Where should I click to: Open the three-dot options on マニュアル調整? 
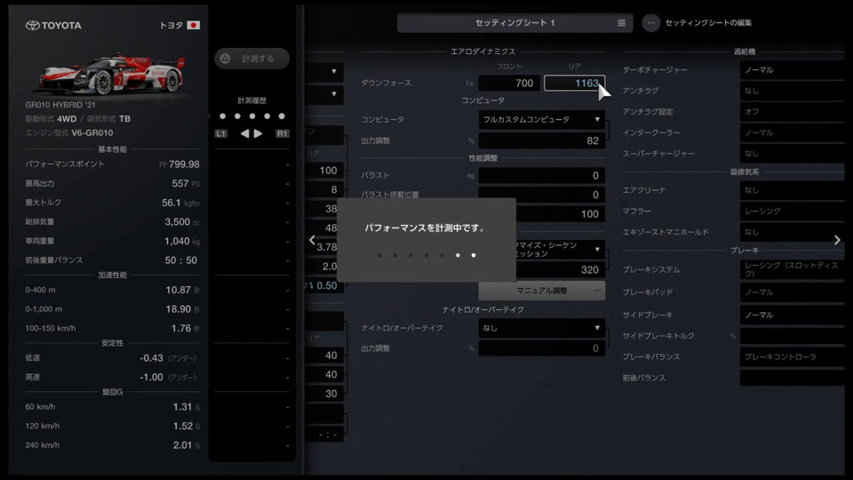(597, 291)
